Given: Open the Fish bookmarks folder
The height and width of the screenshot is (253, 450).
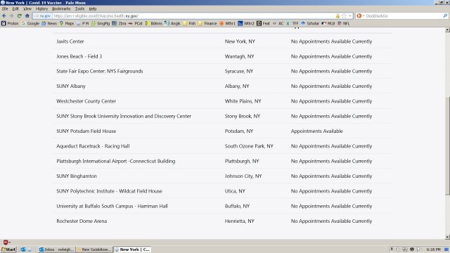Looking at the screenshot, I should pyautogui.click(x=189, y=23).
